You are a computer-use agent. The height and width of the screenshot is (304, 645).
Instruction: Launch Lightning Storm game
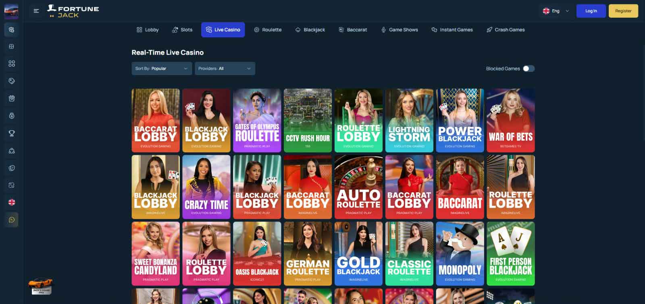tap(409, 121)
